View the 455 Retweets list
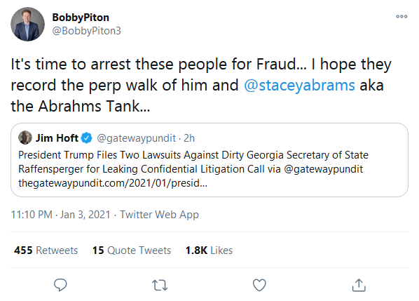Screen dimensions: 419x301 [46, 250]
